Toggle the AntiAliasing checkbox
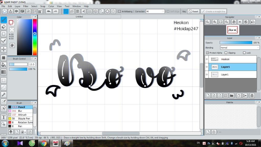Viewport: 261px width, 147px height. [x=120, y=11]
